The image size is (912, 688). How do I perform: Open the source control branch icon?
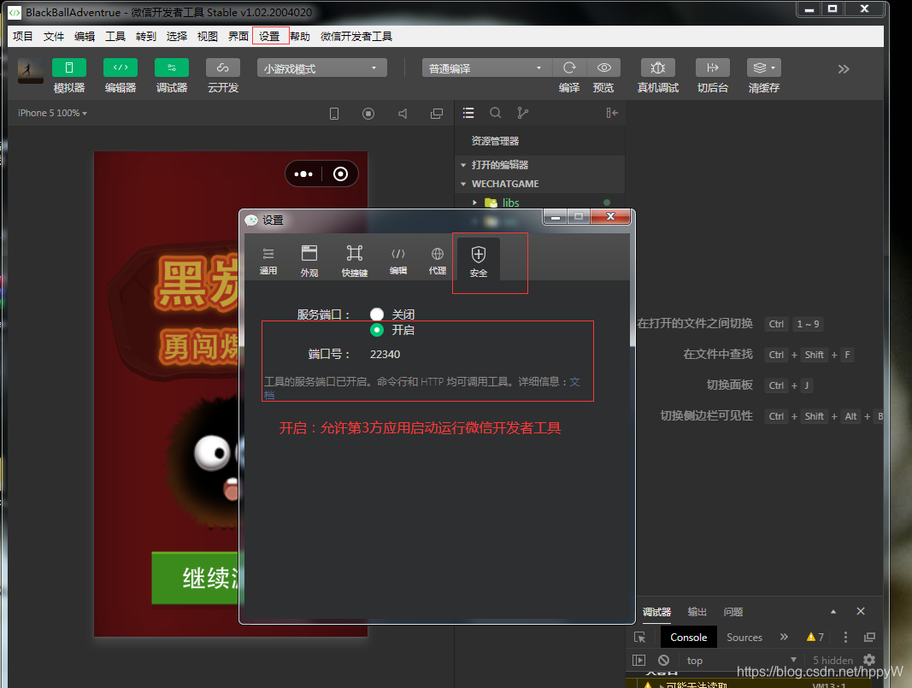[523, 113]
